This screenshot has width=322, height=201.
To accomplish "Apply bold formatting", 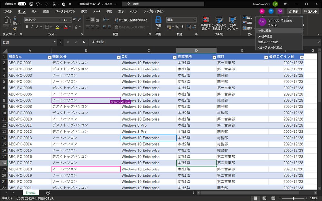I will 27,27.
